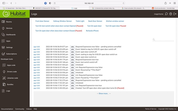Image resolution: width=178 pixels, height=111 pixels.
Task: Open the Documentation footer link
Action: click(7, 109)
